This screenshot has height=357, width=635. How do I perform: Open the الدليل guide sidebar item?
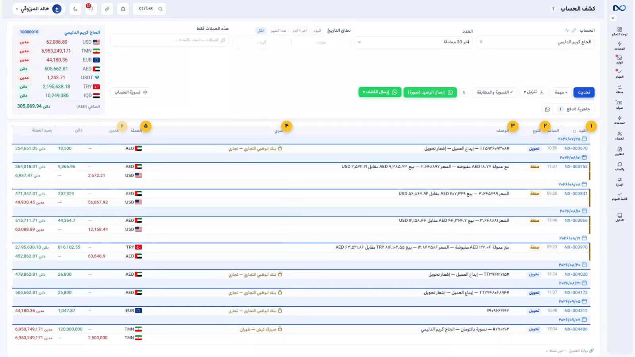pyautogui.click(x=620, y=217)
